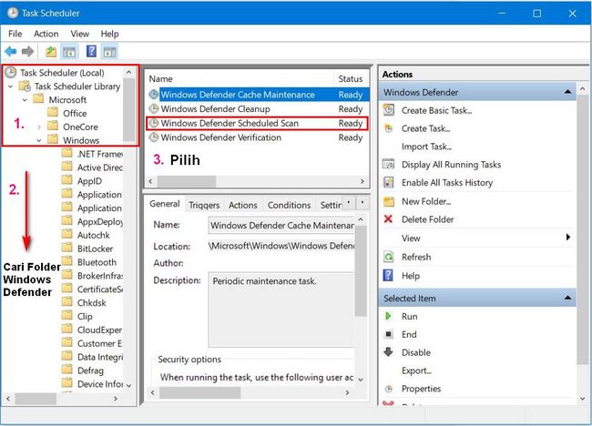Click the Status column header
The height and width of the screenshot is (426, 592).
pyautogui.click(x=351, y=79)
